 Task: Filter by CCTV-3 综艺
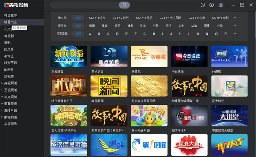(144, 18)
